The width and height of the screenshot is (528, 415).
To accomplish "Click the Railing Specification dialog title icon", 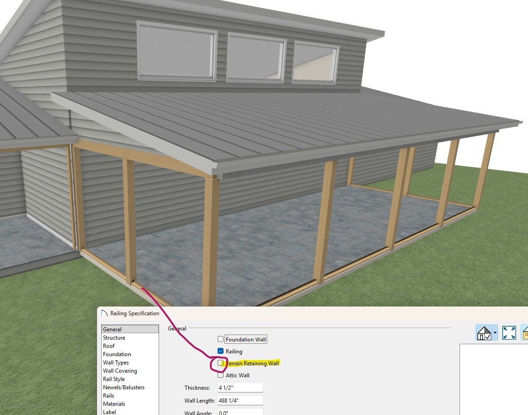I will pos(104,313).
